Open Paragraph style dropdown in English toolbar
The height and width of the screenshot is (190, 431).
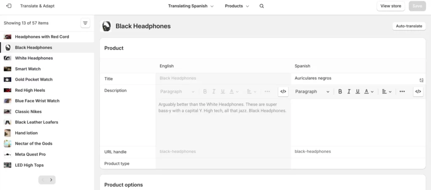click(x=177, y=91)
